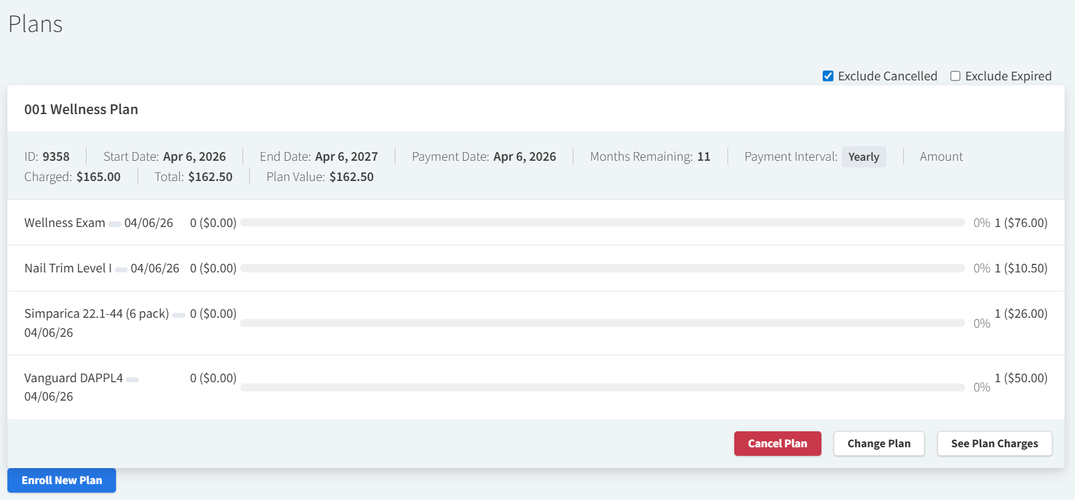Click the gray pill beside Wellness Exam
Viewport: 1075px width, 500px height.
pyautogui.click(x=115, y=225)
